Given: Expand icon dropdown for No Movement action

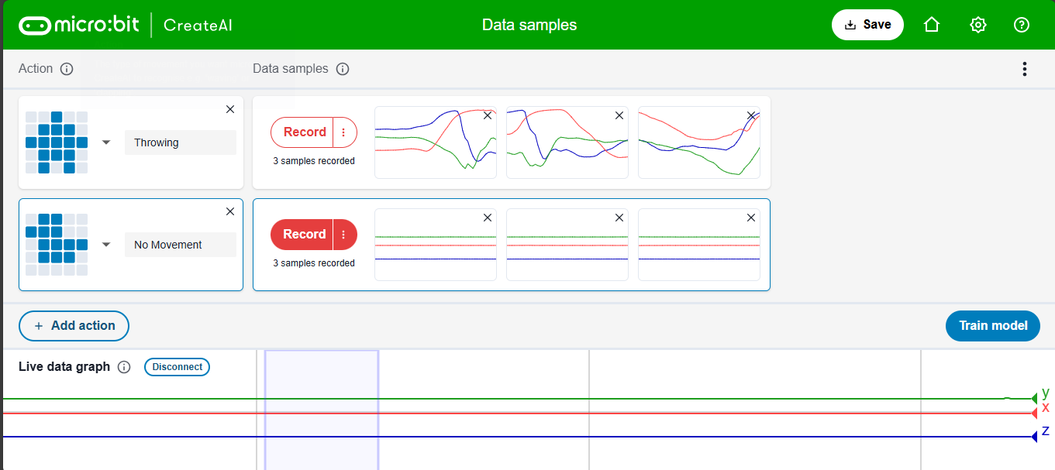Looking at the screenshot, I should 107,245.
